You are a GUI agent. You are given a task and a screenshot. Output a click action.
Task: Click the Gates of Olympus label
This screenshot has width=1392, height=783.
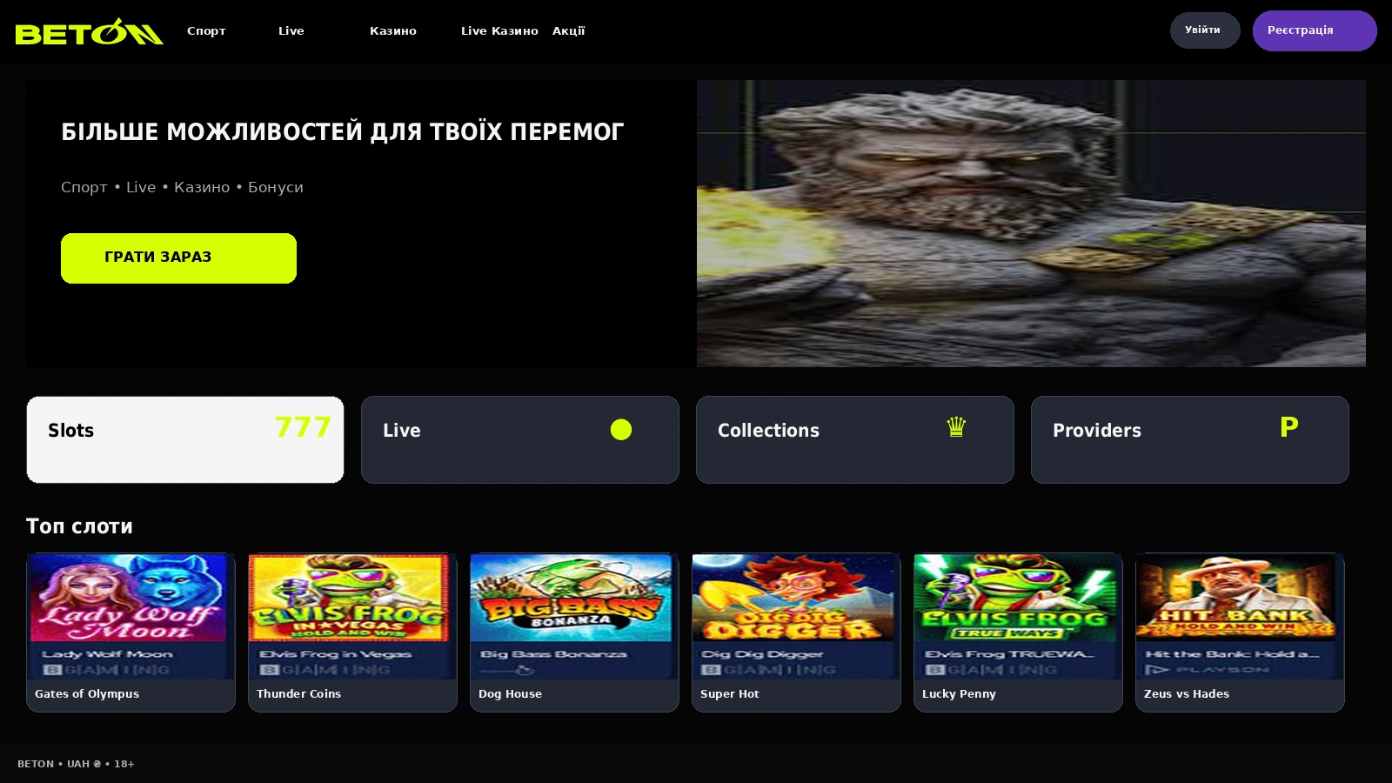coord(87,694)
